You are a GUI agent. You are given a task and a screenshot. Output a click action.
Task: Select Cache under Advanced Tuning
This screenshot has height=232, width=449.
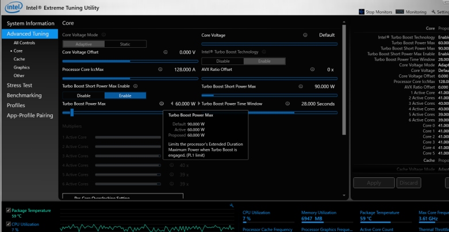(x=19, y=59)
